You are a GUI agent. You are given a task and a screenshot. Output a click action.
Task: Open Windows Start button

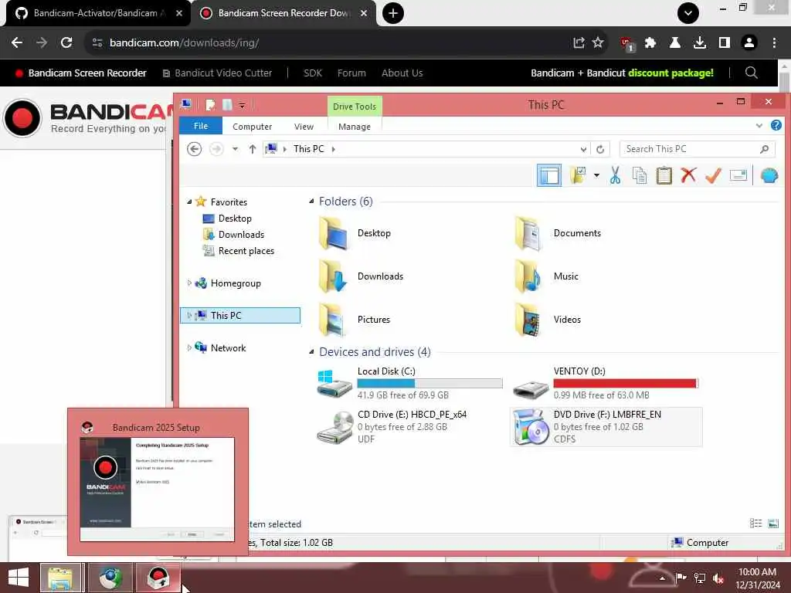19,578
